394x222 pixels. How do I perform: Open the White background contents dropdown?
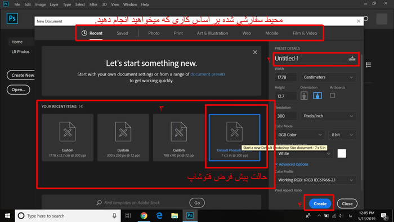[304, 154]
